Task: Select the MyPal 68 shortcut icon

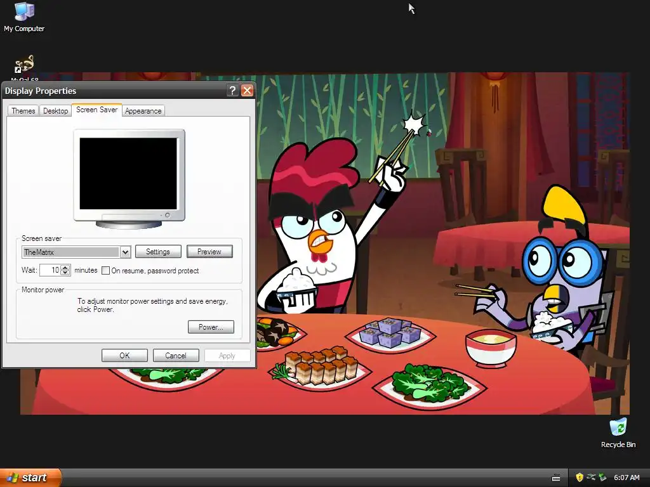Action: [x=25, y=67]
